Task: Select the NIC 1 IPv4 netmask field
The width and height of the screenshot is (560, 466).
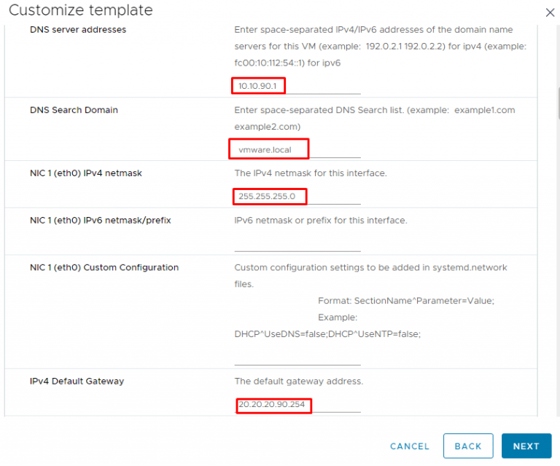Action: (x=297, y=197)
